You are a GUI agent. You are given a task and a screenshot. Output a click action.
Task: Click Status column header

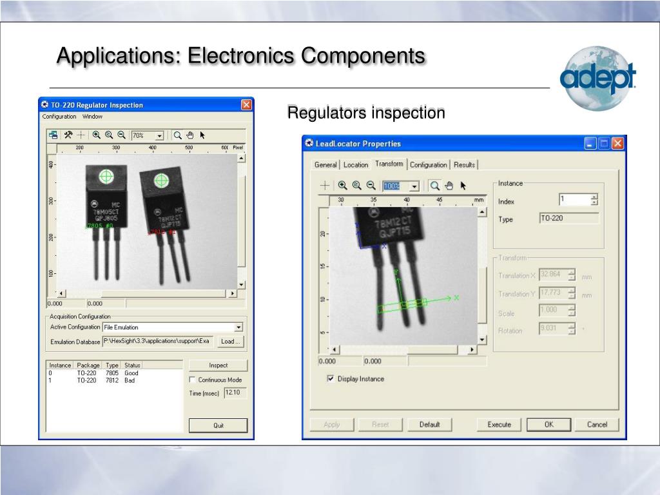(131, 365)
